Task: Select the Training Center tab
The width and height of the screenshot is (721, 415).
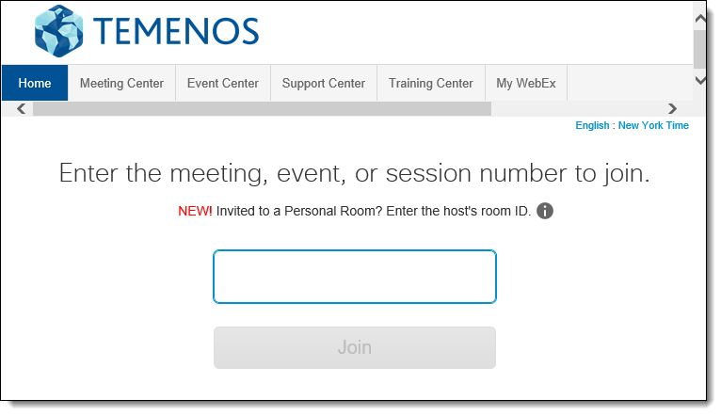Action: coord(431,83)
